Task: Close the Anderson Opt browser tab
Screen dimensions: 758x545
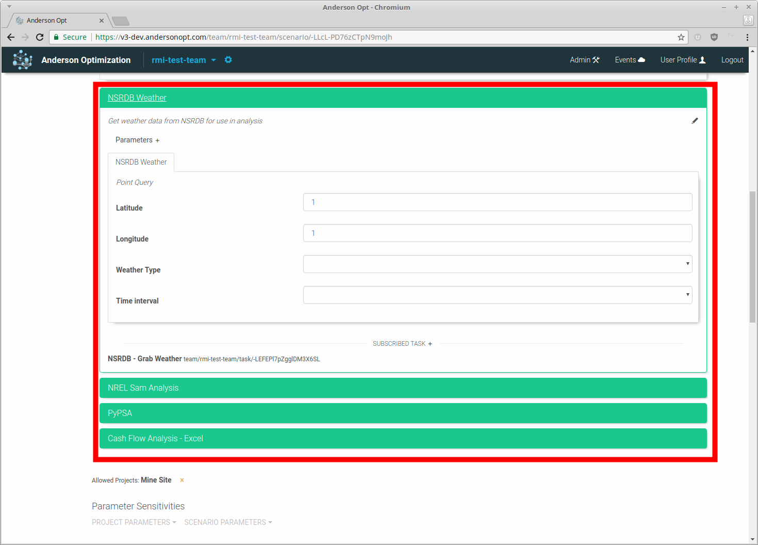Action: pyautogui.click(x=102, y=21)
